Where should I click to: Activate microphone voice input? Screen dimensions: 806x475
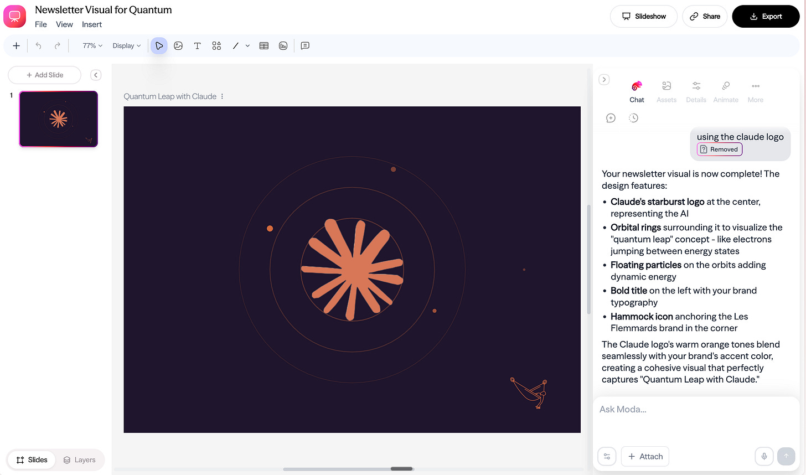coord(764,456)
